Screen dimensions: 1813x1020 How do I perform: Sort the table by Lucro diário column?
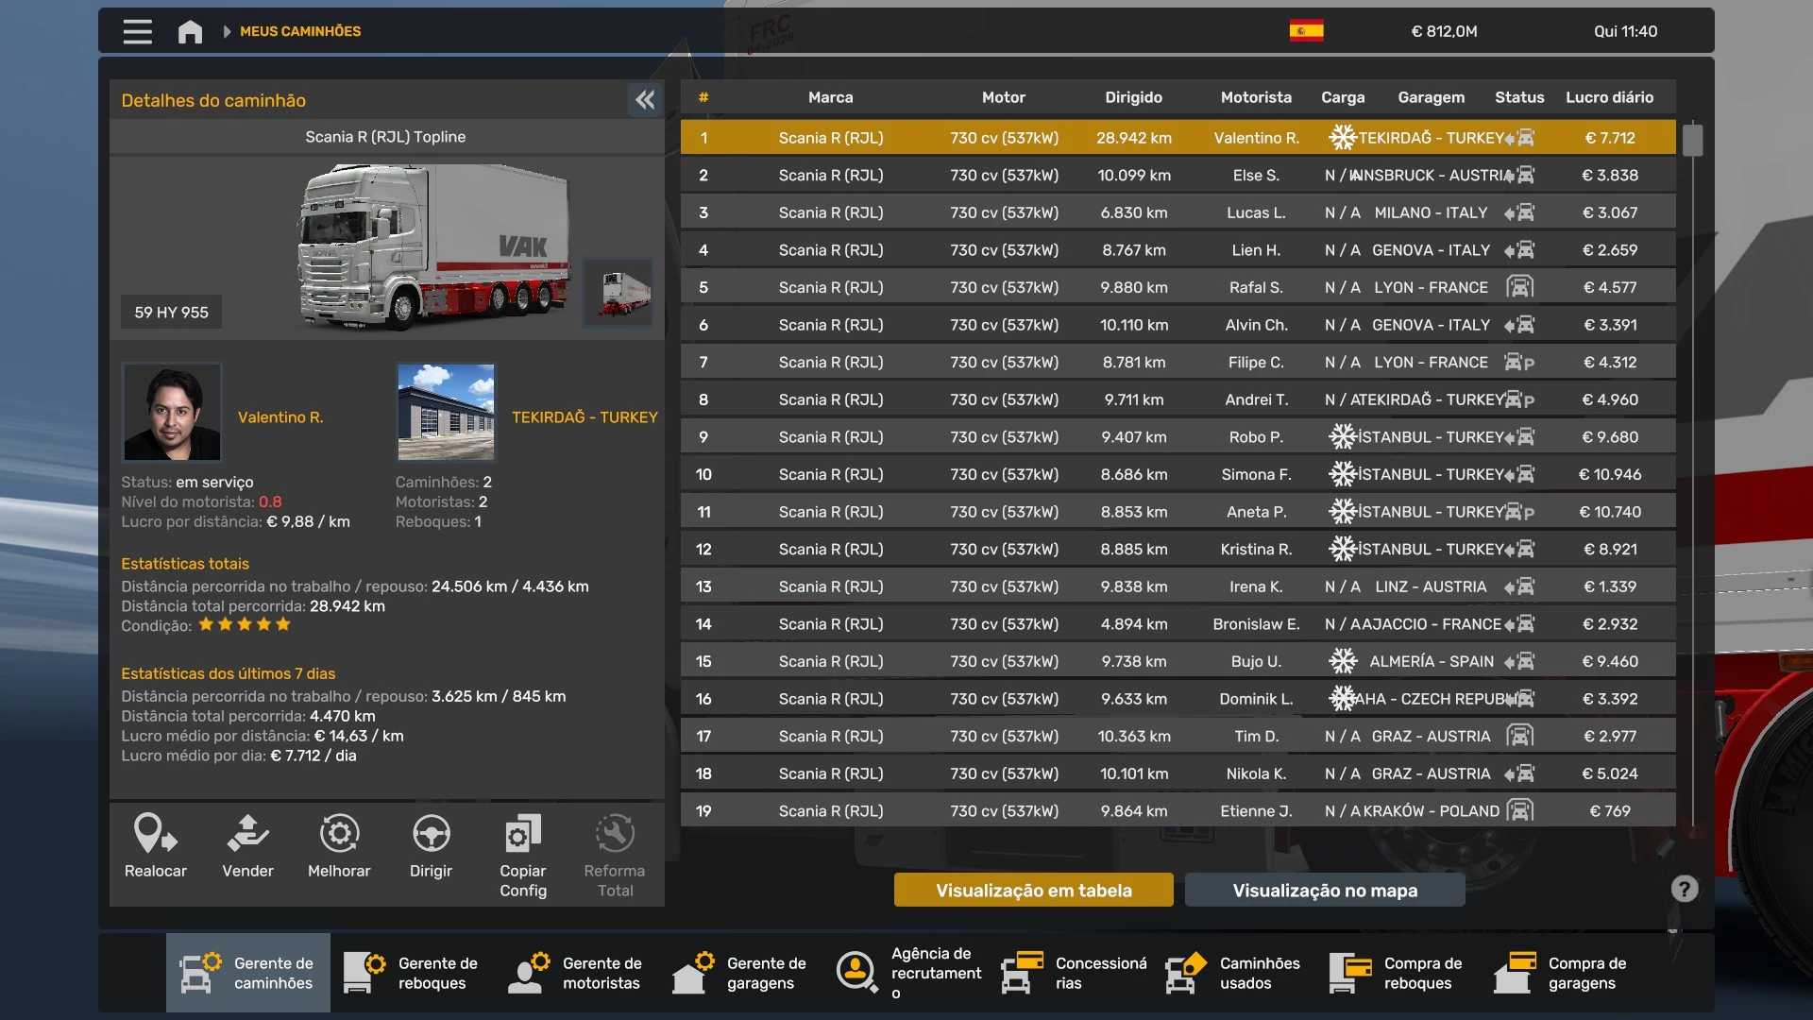1609,97
